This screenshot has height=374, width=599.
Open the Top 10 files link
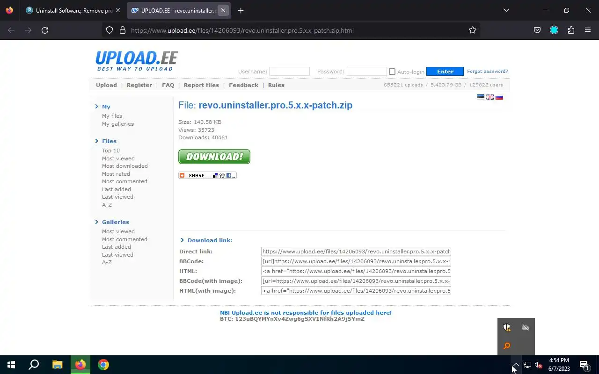pos(111,151)
